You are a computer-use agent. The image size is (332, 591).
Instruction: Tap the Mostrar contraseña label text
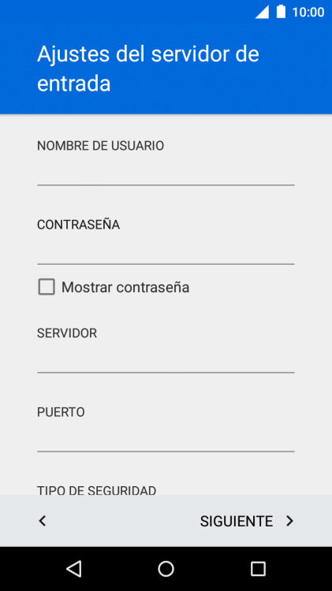(x=125, y=287)
